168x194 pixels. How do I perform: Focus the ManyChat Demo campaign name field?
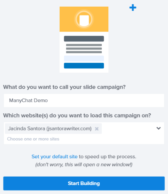click(84, 100)
